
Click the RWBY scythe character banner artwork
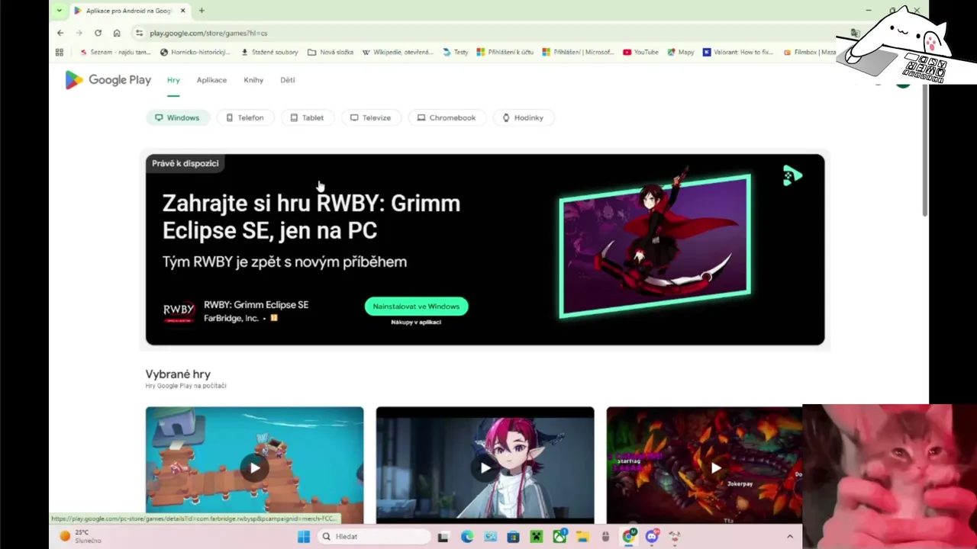pos(655,246)
